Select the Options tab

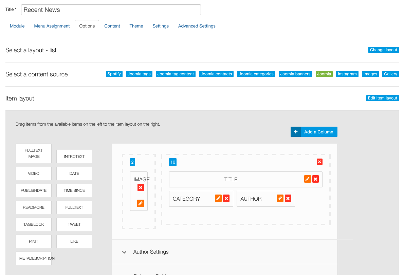87,26
